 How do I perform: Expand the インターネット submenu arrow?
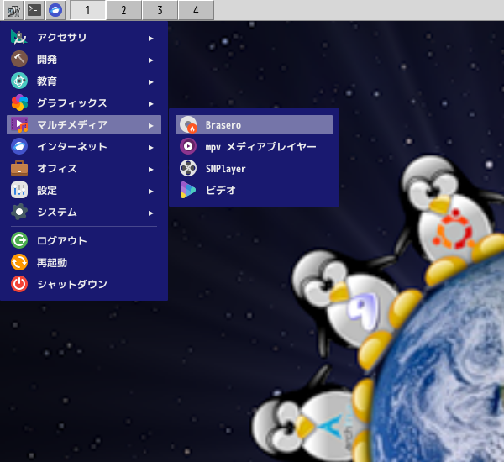point(150,148)
